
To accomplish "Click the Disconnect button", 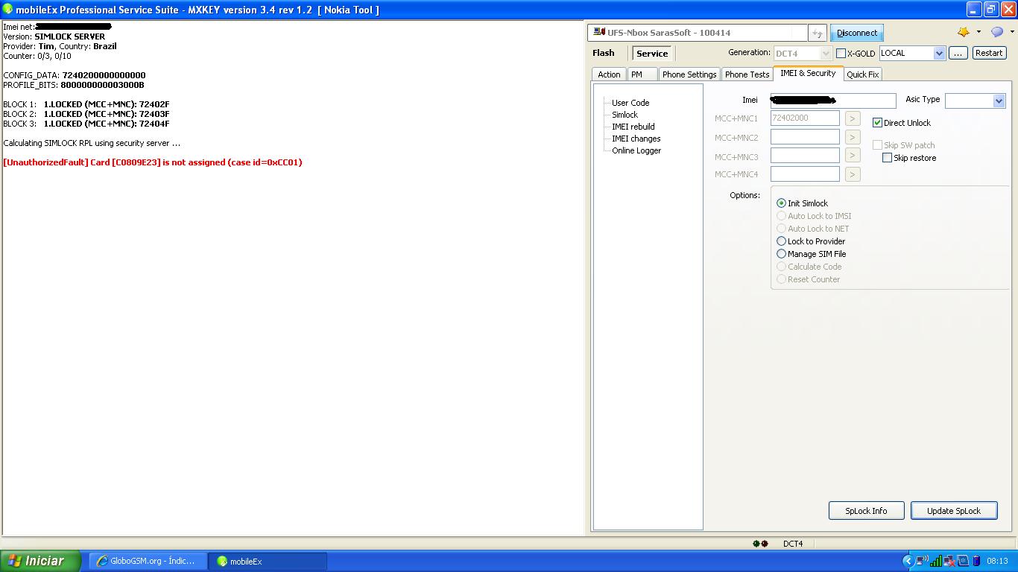I will (x=857, y=33).
